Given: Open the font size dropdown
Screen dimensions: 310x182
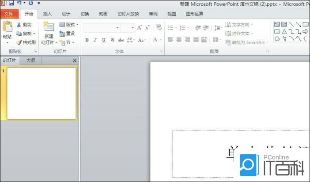Looking at the screenshot, I should [x=132, y=28].
